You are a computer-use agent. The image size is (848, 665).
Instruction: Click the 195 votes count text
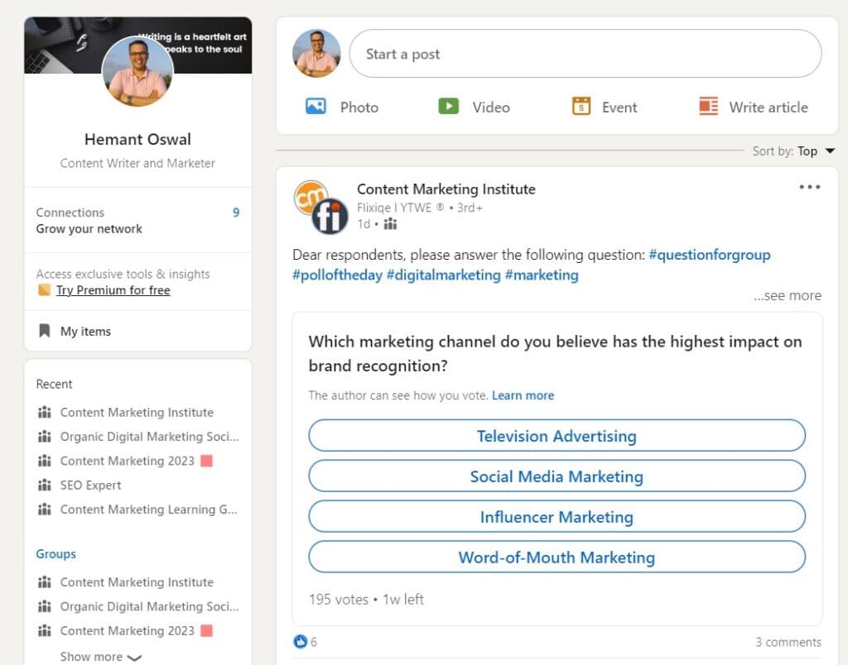339,599
